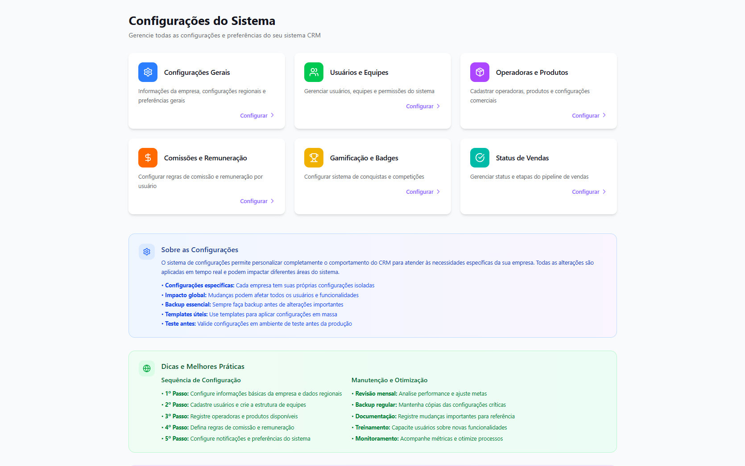This screenshot has height=466, width=745.
Task: Click chevron arrow in Gamificação e Badges card
Action: tap(438, 192)
